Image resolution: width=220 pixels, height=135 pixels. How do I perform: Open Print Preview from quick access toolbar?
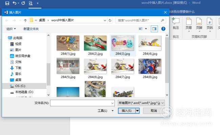30,3
